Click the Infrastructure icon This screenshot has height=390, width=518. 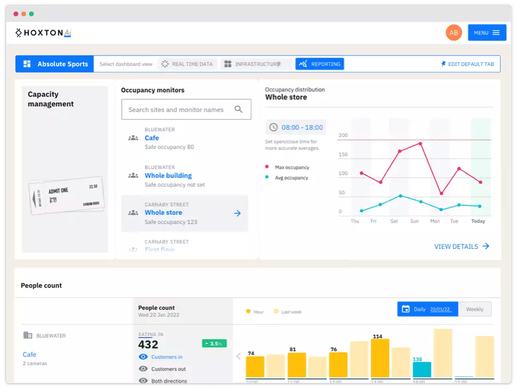click(228, 64)
